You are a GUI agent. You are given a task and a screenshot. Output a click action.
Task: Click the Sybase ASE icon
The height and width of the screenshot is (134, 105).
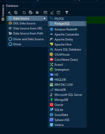(x=51, y=120)
